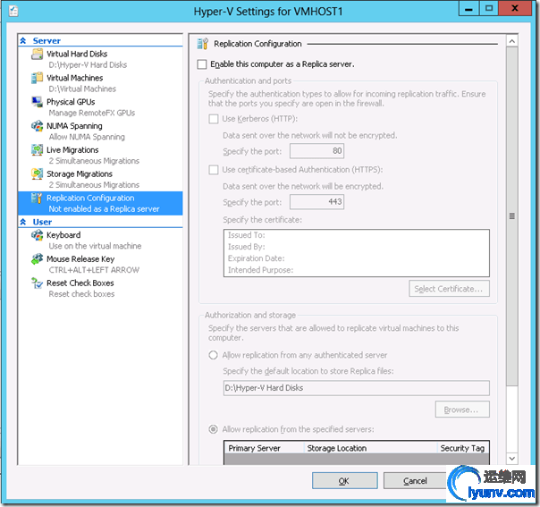Click the Hyper-V title bar window icon
Image resolution: width=540 pixels, height=507 pixels.
pos(13,11)
